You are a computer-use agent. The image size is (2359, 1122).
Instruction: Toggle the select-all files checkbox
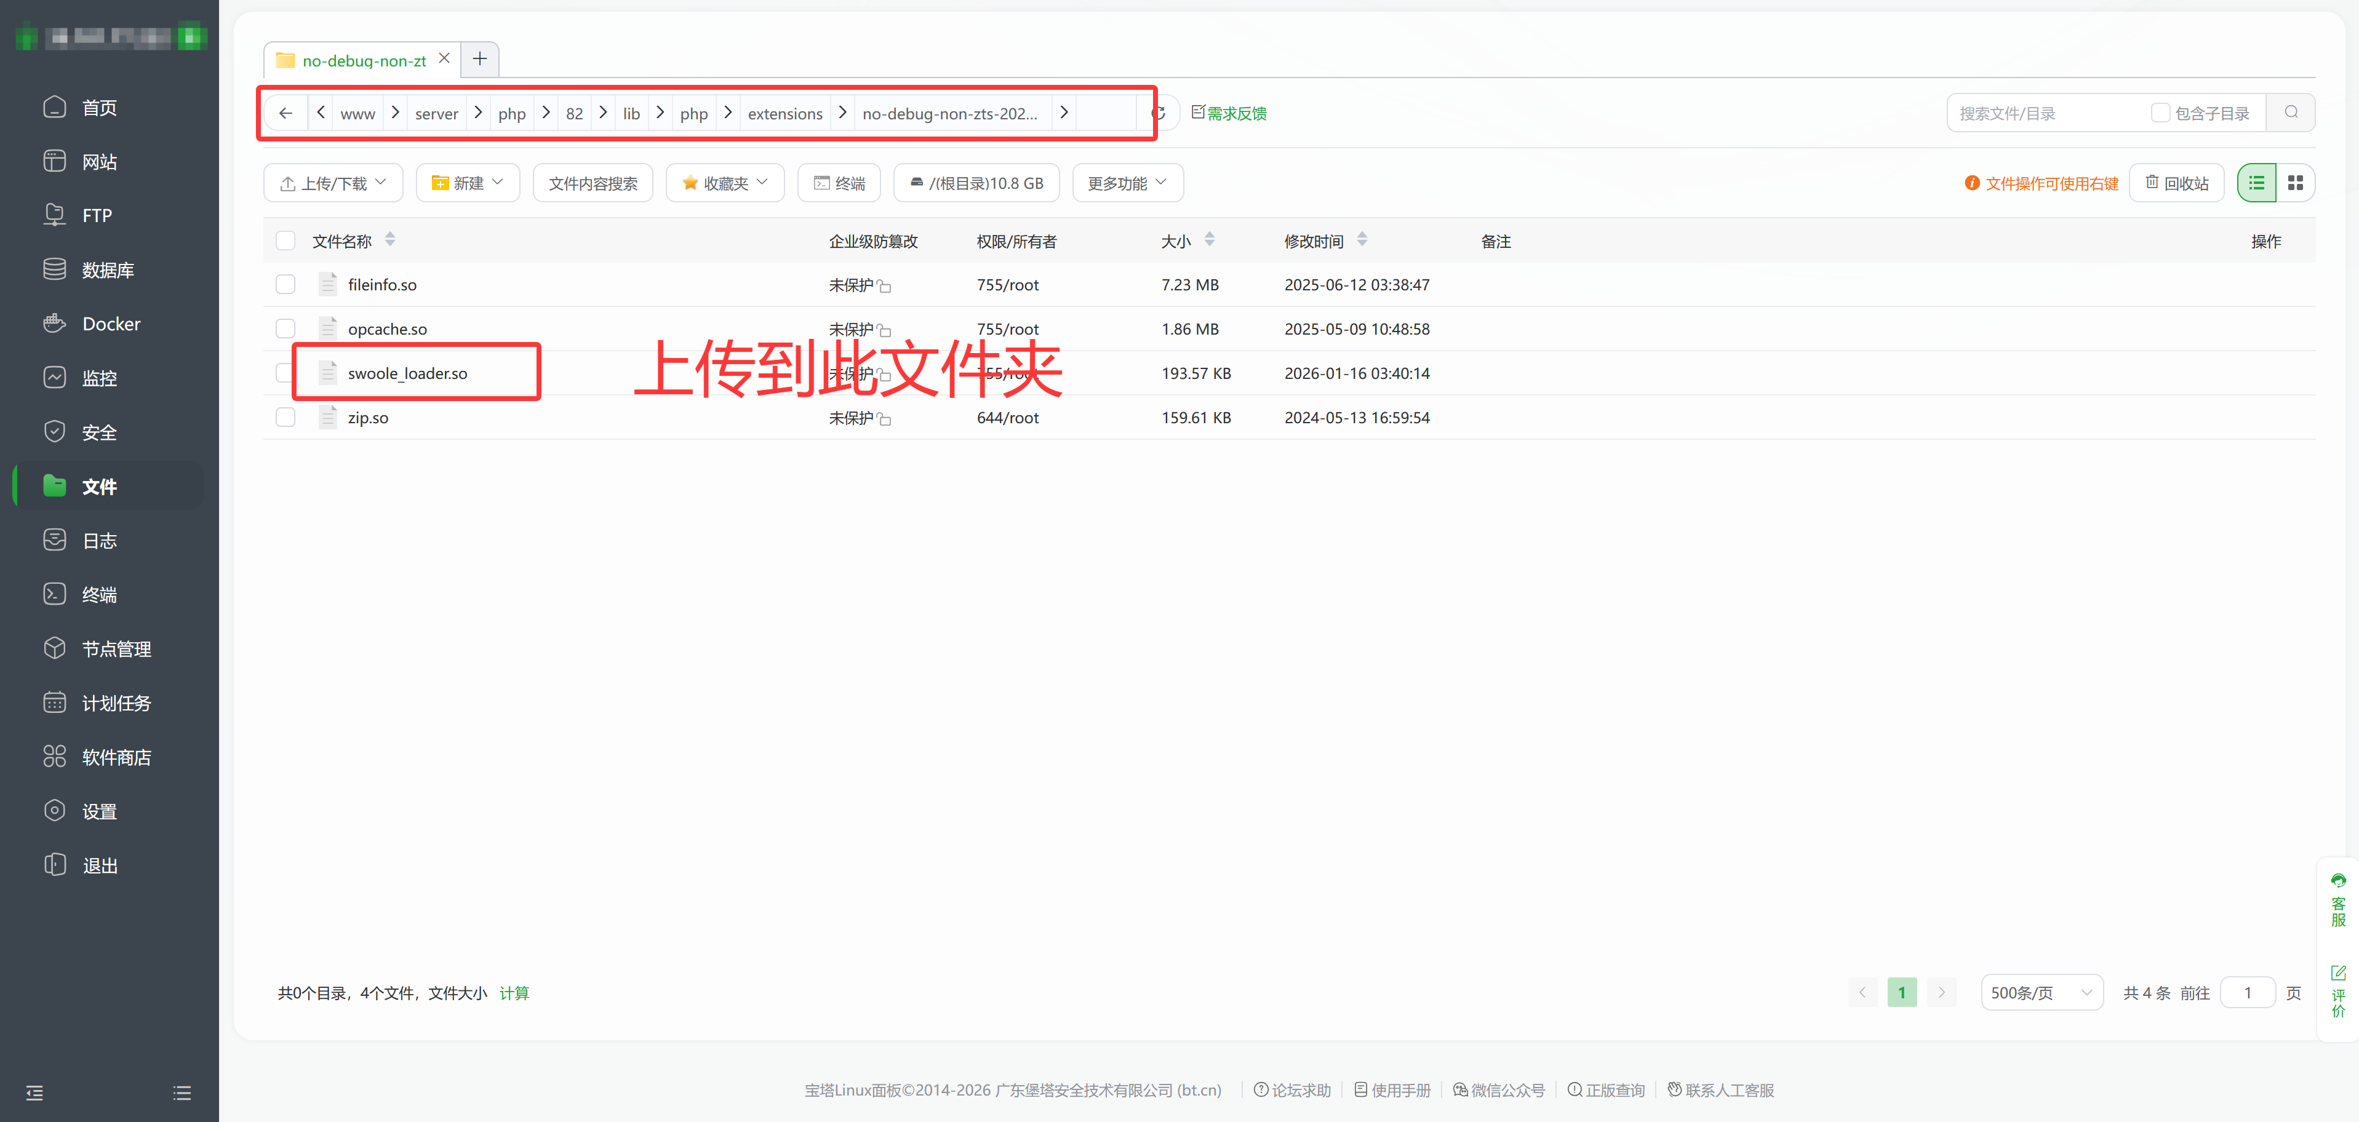tap(285, 241)
